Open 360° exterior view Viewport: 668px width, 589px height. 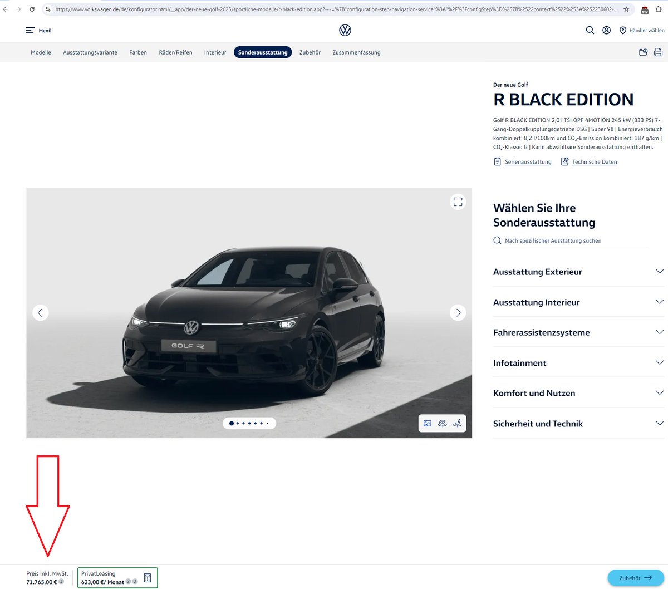coord(442,423)
